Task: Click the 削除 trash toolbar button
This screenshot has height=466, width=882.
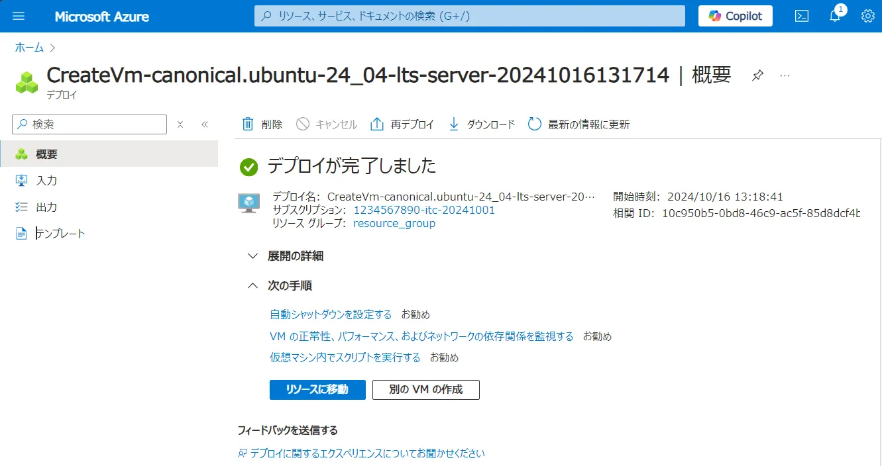Action: click(x=262, y=124)
